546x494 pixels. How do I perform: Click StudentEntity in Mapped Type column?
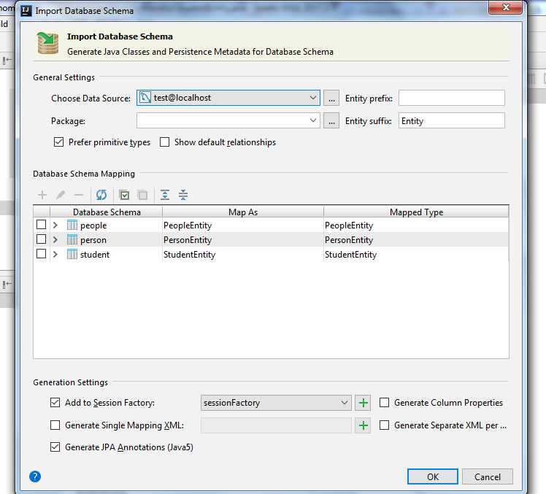pos(350,255)
